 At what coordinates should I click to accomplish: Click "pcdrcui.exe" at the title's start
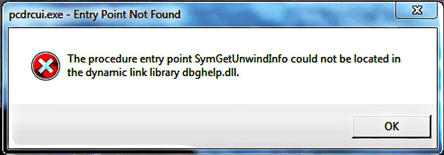[36, 15]
